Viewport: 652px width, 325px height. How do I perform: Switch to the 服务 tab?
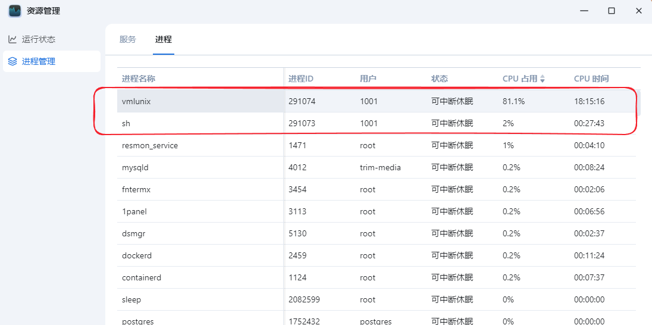pyautogui.click(x=128, y=39)
